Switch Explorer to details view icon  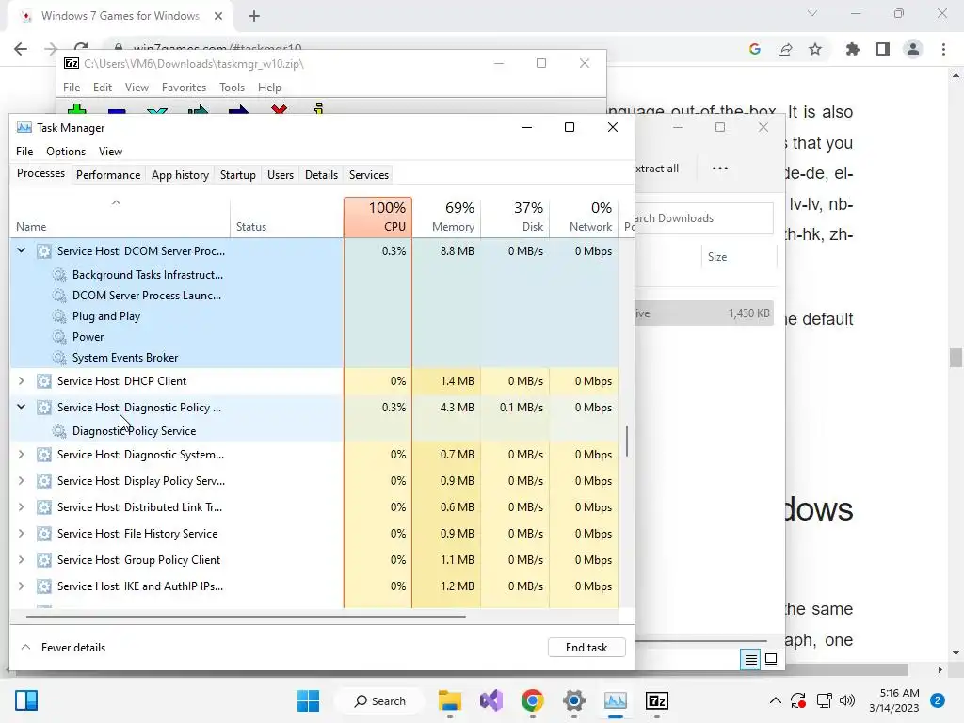750,660
